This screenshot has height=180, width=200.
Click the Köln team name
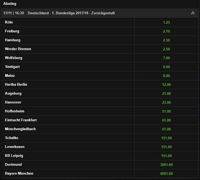coord(9,22)
